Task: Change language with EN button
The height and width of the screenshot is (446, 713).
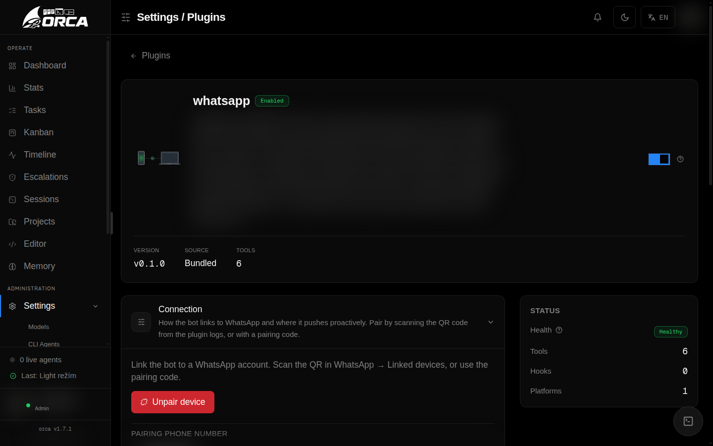Action: [658, 17]
